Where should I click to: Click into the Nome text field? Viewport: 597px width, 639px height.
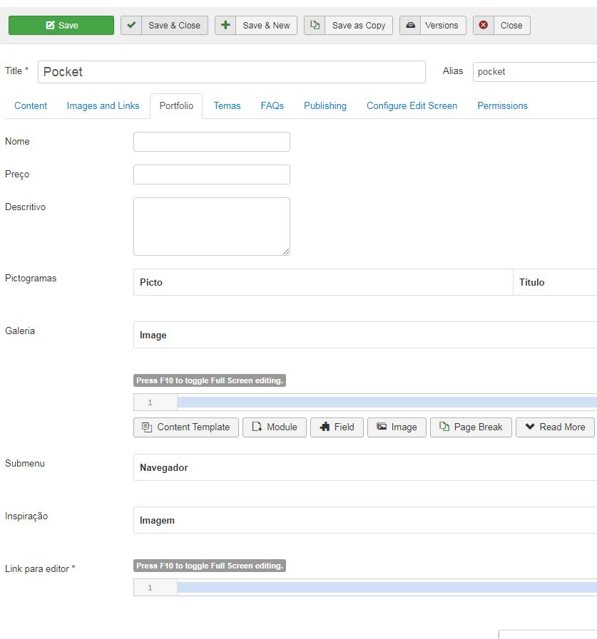click(x=212, y=142)
